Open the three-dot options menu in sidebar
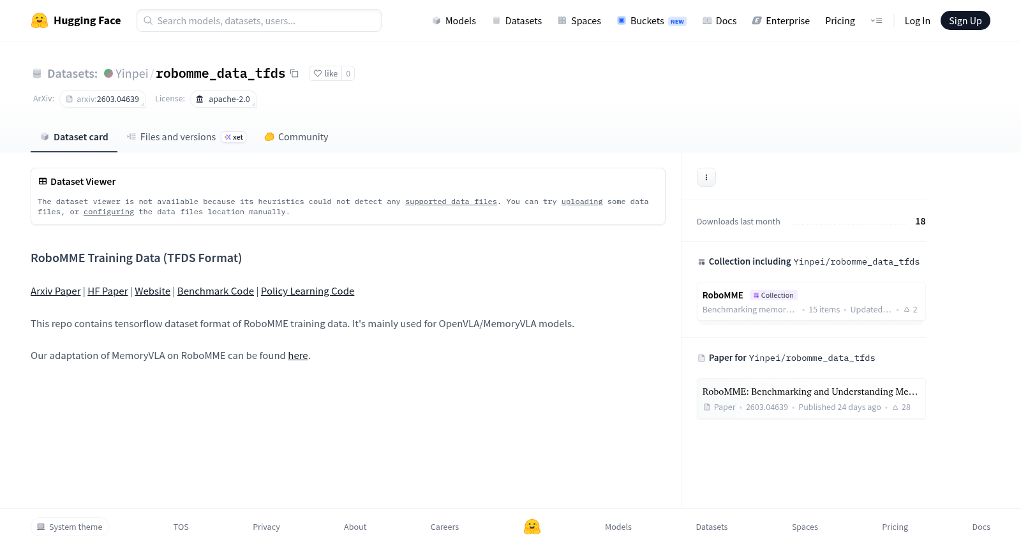Image resolution: width=1021 pixels, height=549 pixels. (706, 177)
